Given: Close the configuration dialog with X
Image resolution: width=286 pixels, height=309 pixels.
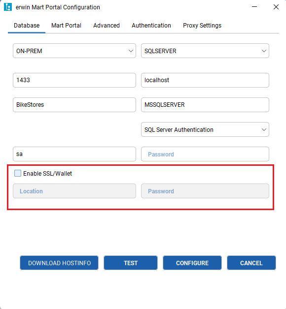Looking at the screenshot, I should (276, 7).
